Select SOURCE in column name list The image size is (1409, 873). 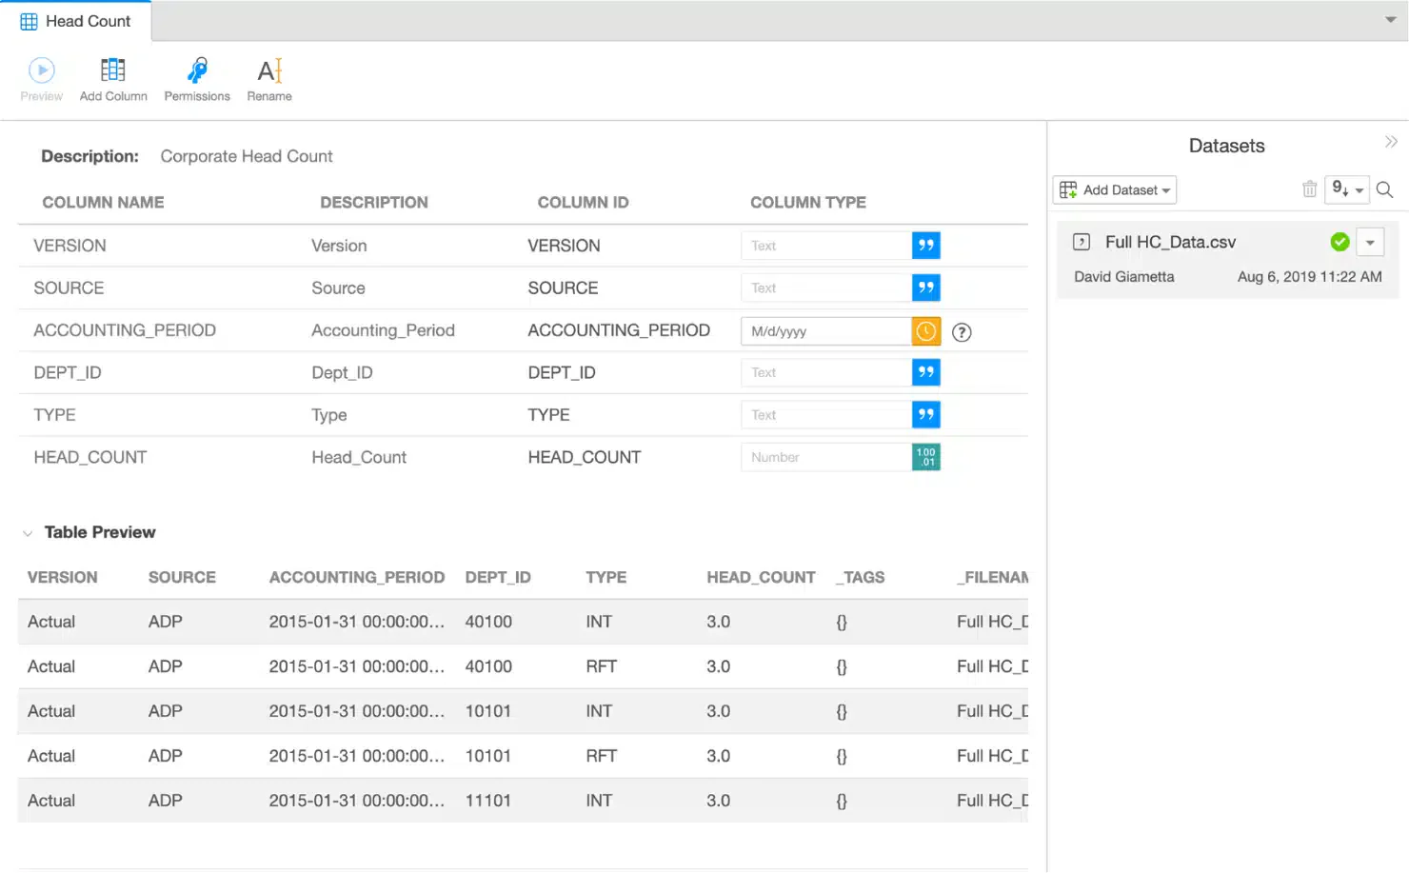tap(69, 288)
